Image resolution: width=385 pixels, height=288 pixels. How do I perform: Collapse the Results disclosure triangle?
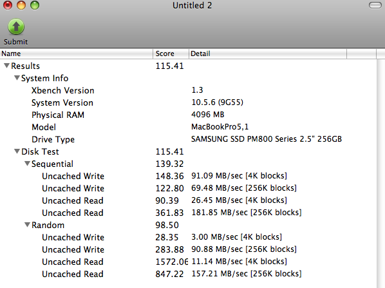click(7, 66)
